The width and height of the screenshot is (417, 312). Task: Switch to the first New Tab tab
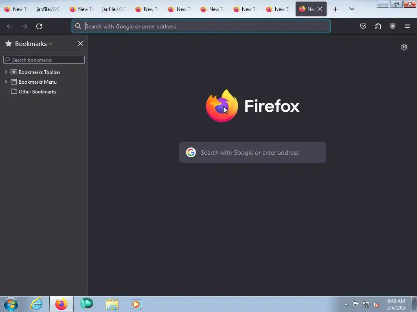tap(16, 9)
